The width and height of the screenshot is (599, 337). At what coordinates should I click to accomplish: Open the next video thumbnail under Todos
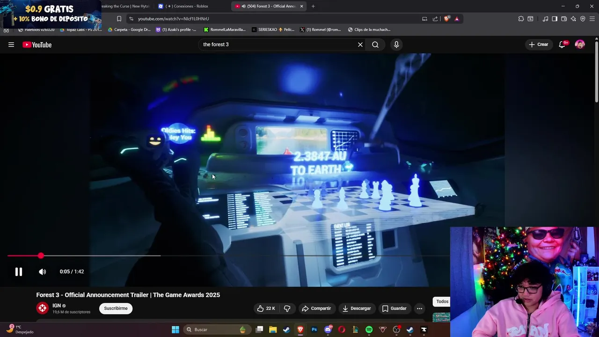click(x=441, y=317)
